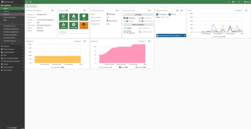The width and height of the screenshot is (251, 129).
Task: Click the FortiExplorer administrators badge
Action: coord(162,14)
